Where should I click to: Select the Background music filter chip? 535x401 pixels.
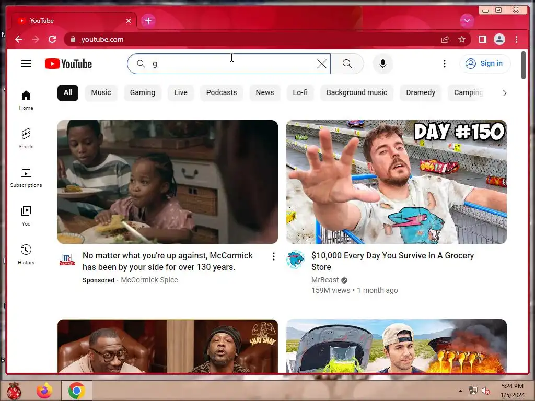(356, 93)
